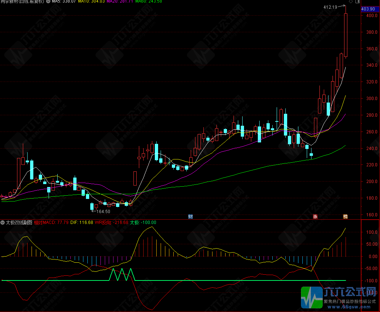Click the stock title 同宇新材(日线.前复权)

(22, 1)
